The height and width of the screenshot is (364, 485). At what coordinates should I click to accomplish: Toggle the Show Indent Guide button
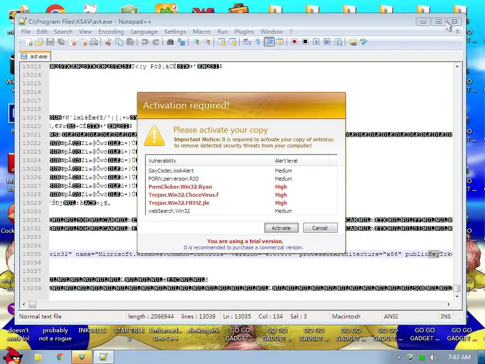(x=269, y=42)
